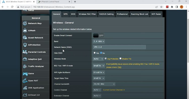Viewport: 189px width, 99px height.
Task: Open AiCloud 2.0 cloud icon
Action: point(25,95)
